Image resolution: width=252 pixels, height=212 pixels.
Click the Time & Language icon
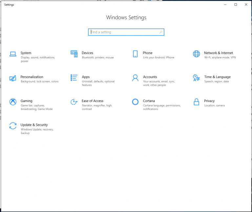(x=197, y=78)
